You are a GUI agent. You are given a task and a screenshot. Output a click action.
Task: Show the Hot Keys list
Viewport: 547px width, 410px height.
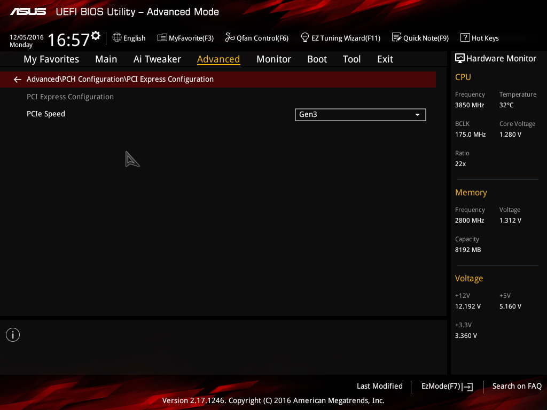pyautogui.click(x=480, y=38)
